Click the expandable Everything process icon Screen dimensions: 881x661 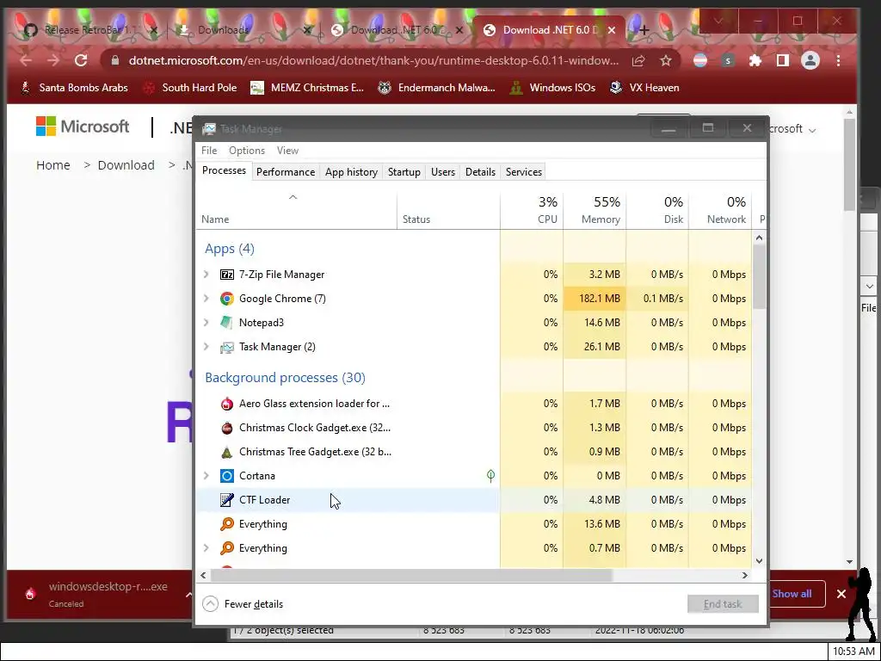click(227, 548)
